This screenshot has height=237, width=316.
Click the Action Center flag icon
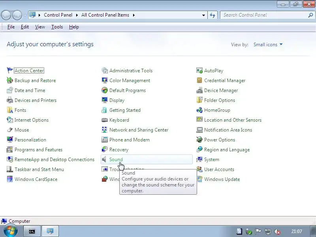pos(9,70)
